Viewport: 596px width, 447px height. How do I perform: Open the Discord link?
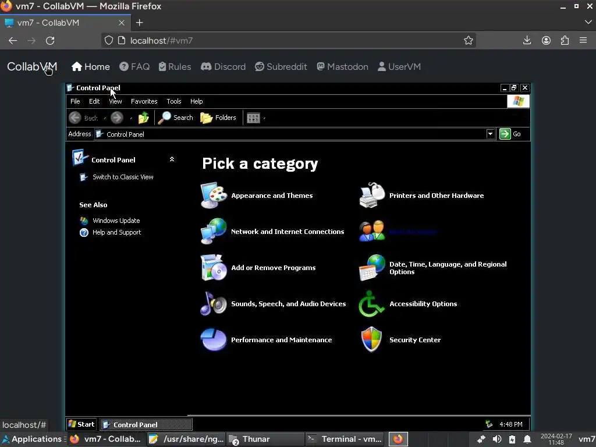(x=223, y=66)
